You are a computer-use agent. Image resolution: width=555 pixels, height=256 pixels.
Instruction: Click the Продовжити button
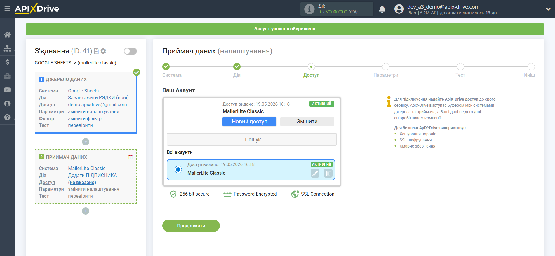pyautogui.click(x=191, y=226)
